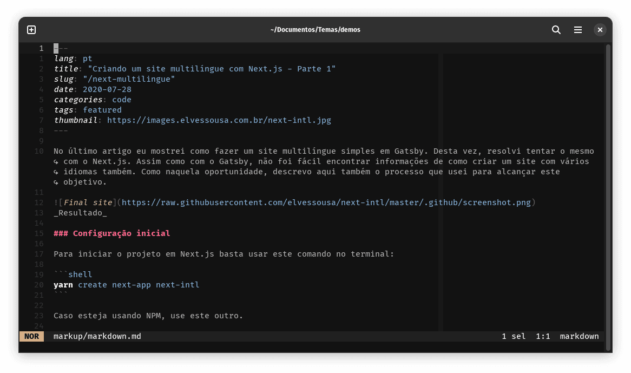Click the 'Final site' image alt text
Viewport: 631px width, 373px height.
pyautogui.click(x=88, y=202)
